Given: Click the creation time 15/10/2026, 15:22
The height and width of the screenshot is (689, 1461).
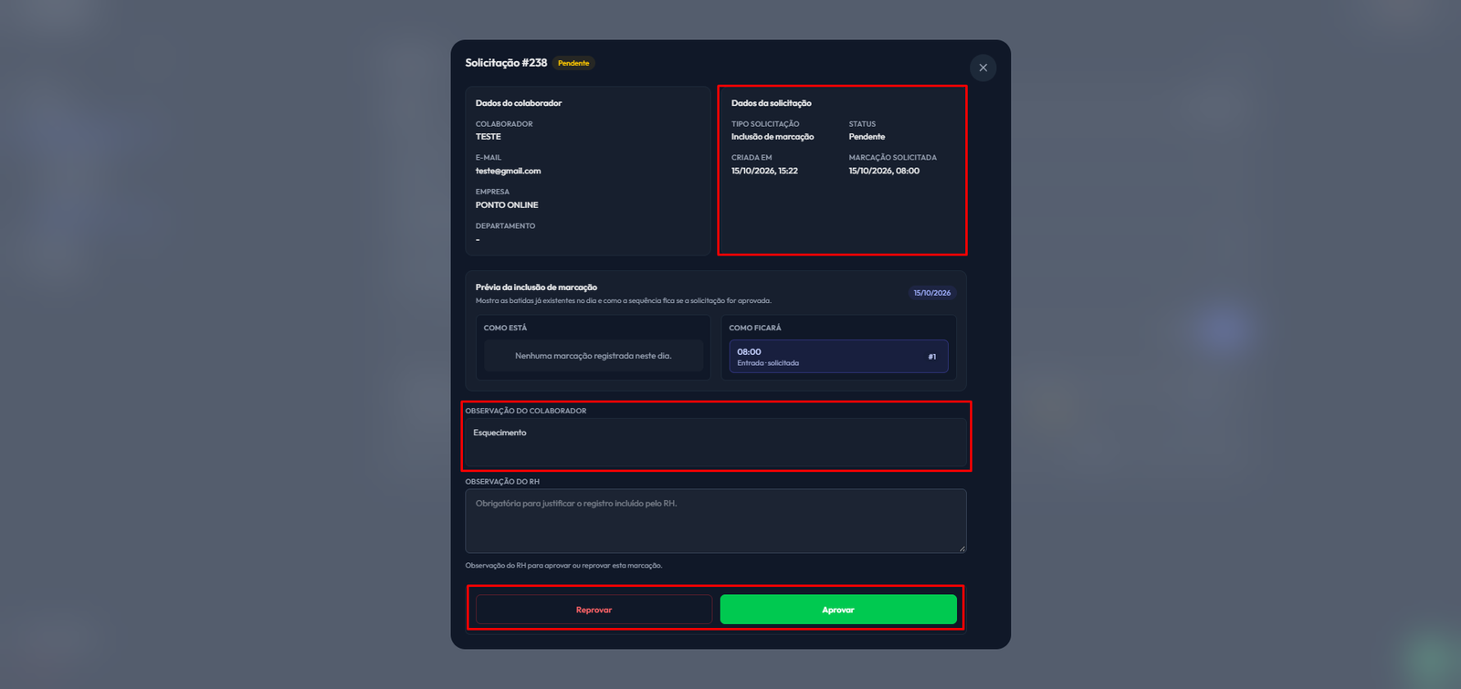Looking at the screenshot, I should tap(764, 171).
